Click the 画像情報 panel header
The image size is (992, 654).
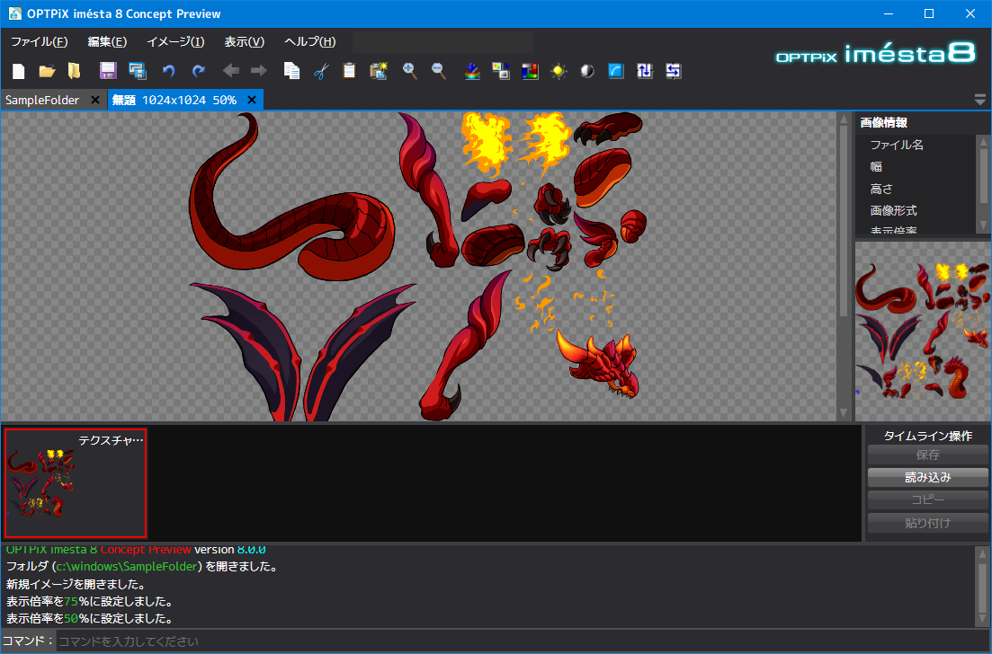coord(884,122)
